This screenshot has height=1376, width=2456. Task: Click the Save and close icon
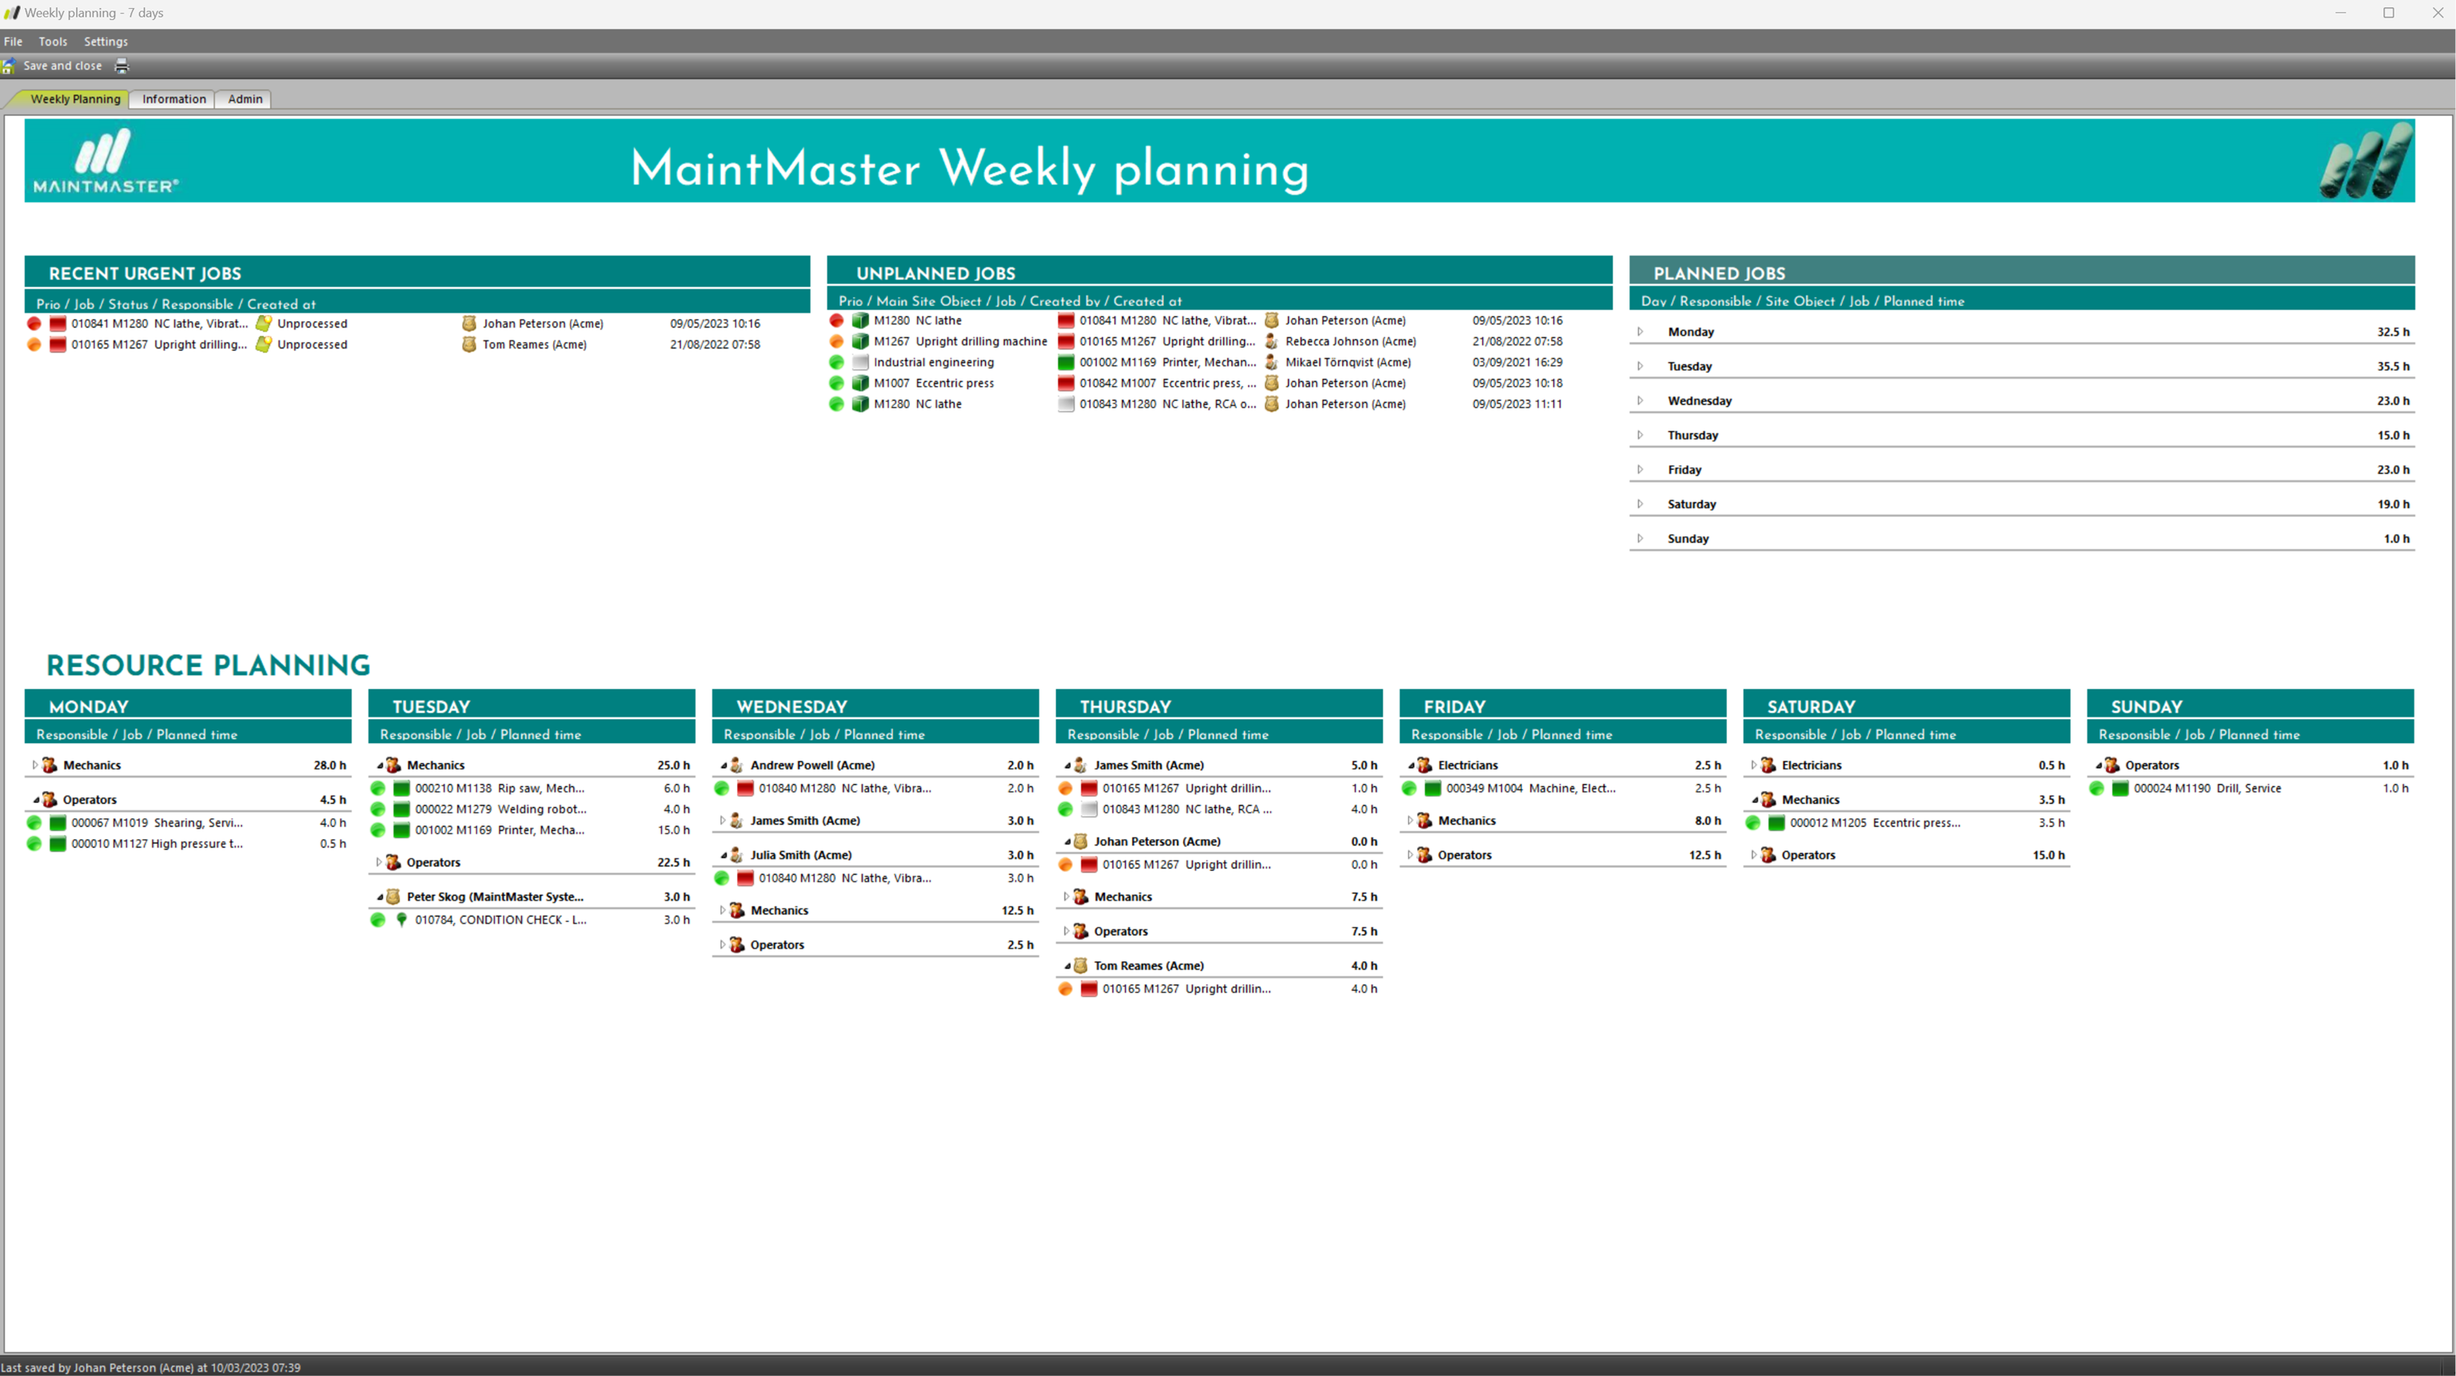(9, 66)
